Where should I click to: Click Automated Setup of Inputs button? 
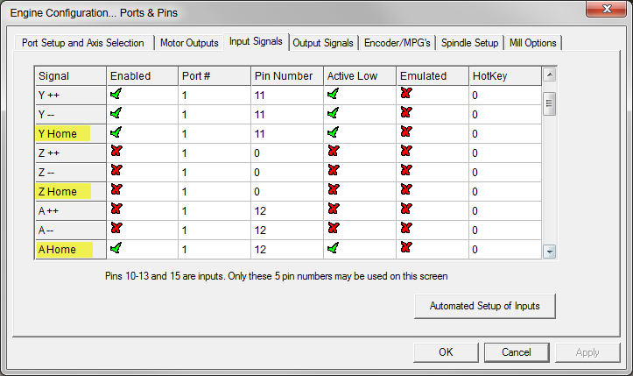pyautogui.click(x=485, y=306)
